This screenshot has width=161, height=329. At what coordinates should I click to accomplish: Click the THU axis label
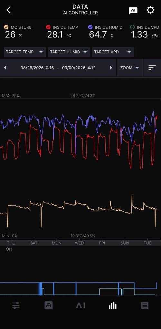(11, 243)
